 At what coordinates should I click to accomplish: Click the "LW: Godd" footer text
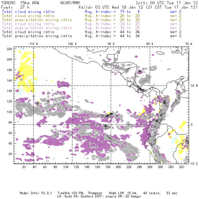click(64, 197)
